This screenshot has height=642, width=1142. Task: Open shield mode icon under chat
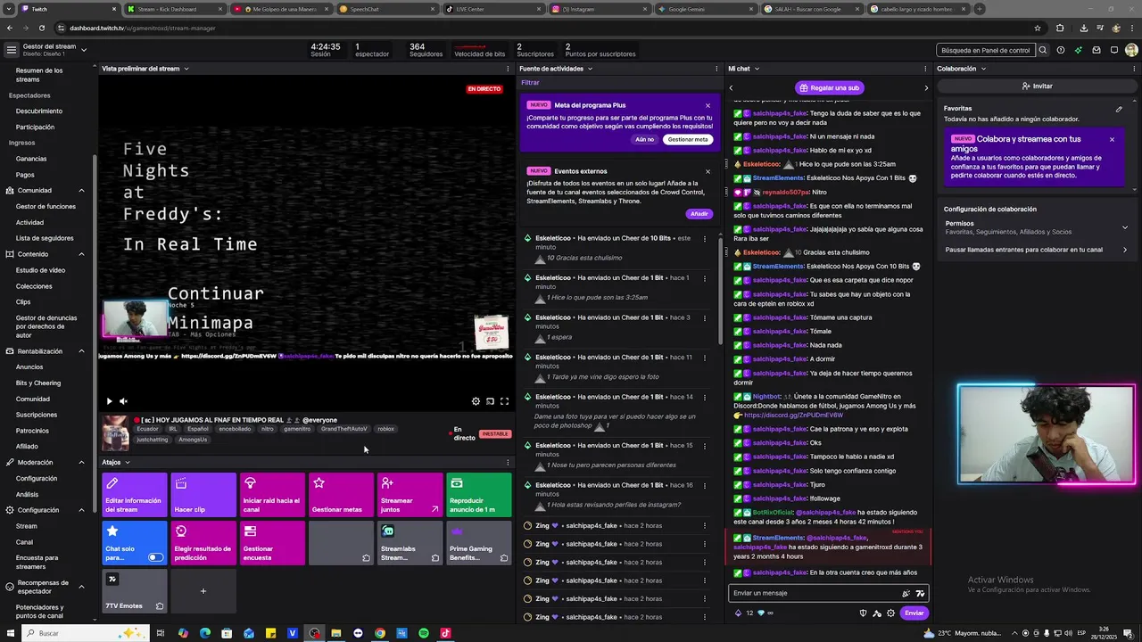[863, 613]
